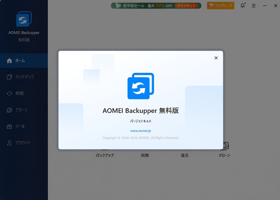This screenshot has height=200, width=280.
Task: Click 復元 on the home page
Action: [x=185, y=155]
